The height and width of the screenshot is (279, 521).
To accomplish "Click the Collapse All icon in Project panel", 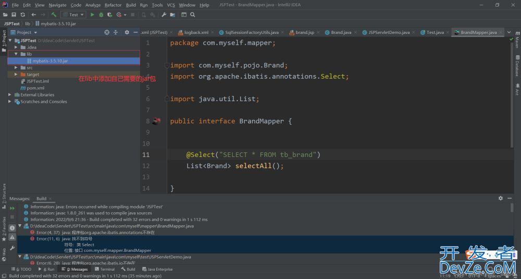I will pos(116,32).
